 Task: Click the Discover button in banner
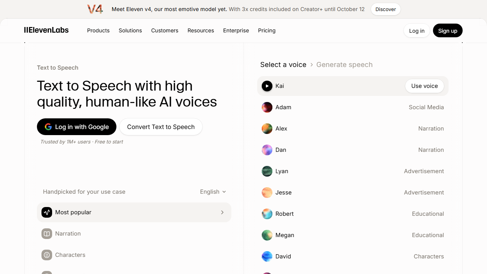coord(386,9)
